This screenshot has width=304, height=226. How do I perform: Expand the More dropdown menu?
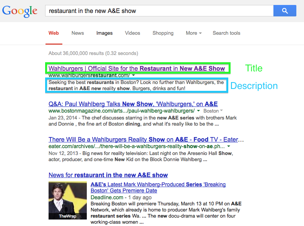pos(193,33)
